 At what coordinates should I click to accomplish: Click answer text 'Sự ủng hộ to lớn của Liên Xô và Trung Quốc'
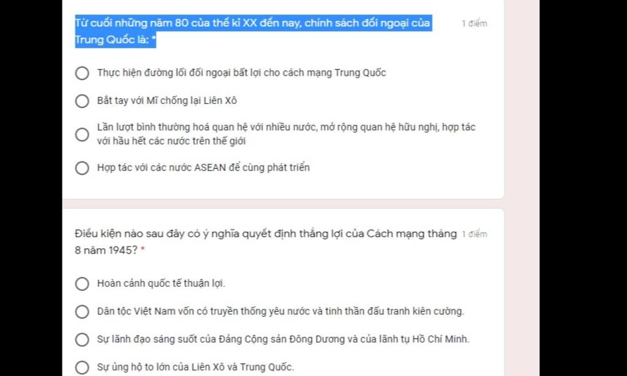pos(195,367)
